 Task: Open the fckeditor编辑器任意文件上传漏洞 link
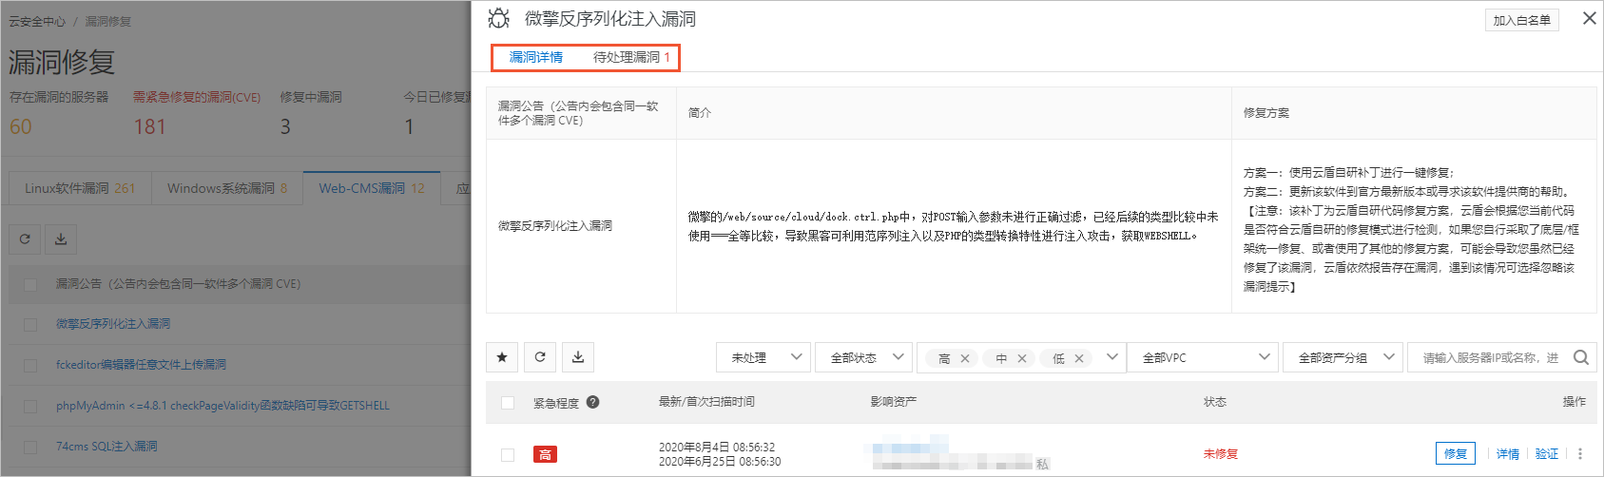coord(141,365)
